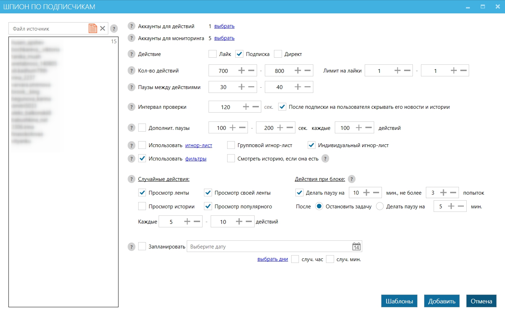Enable Использовать игнор-лист checkbox
Viewport: 505px width, 315px height.
click(142, 145)
